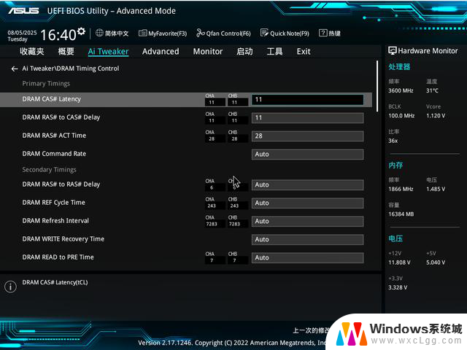Click the 3600 MHz frequency value
Screen dimensions: 467x350
tap(401, 90)
